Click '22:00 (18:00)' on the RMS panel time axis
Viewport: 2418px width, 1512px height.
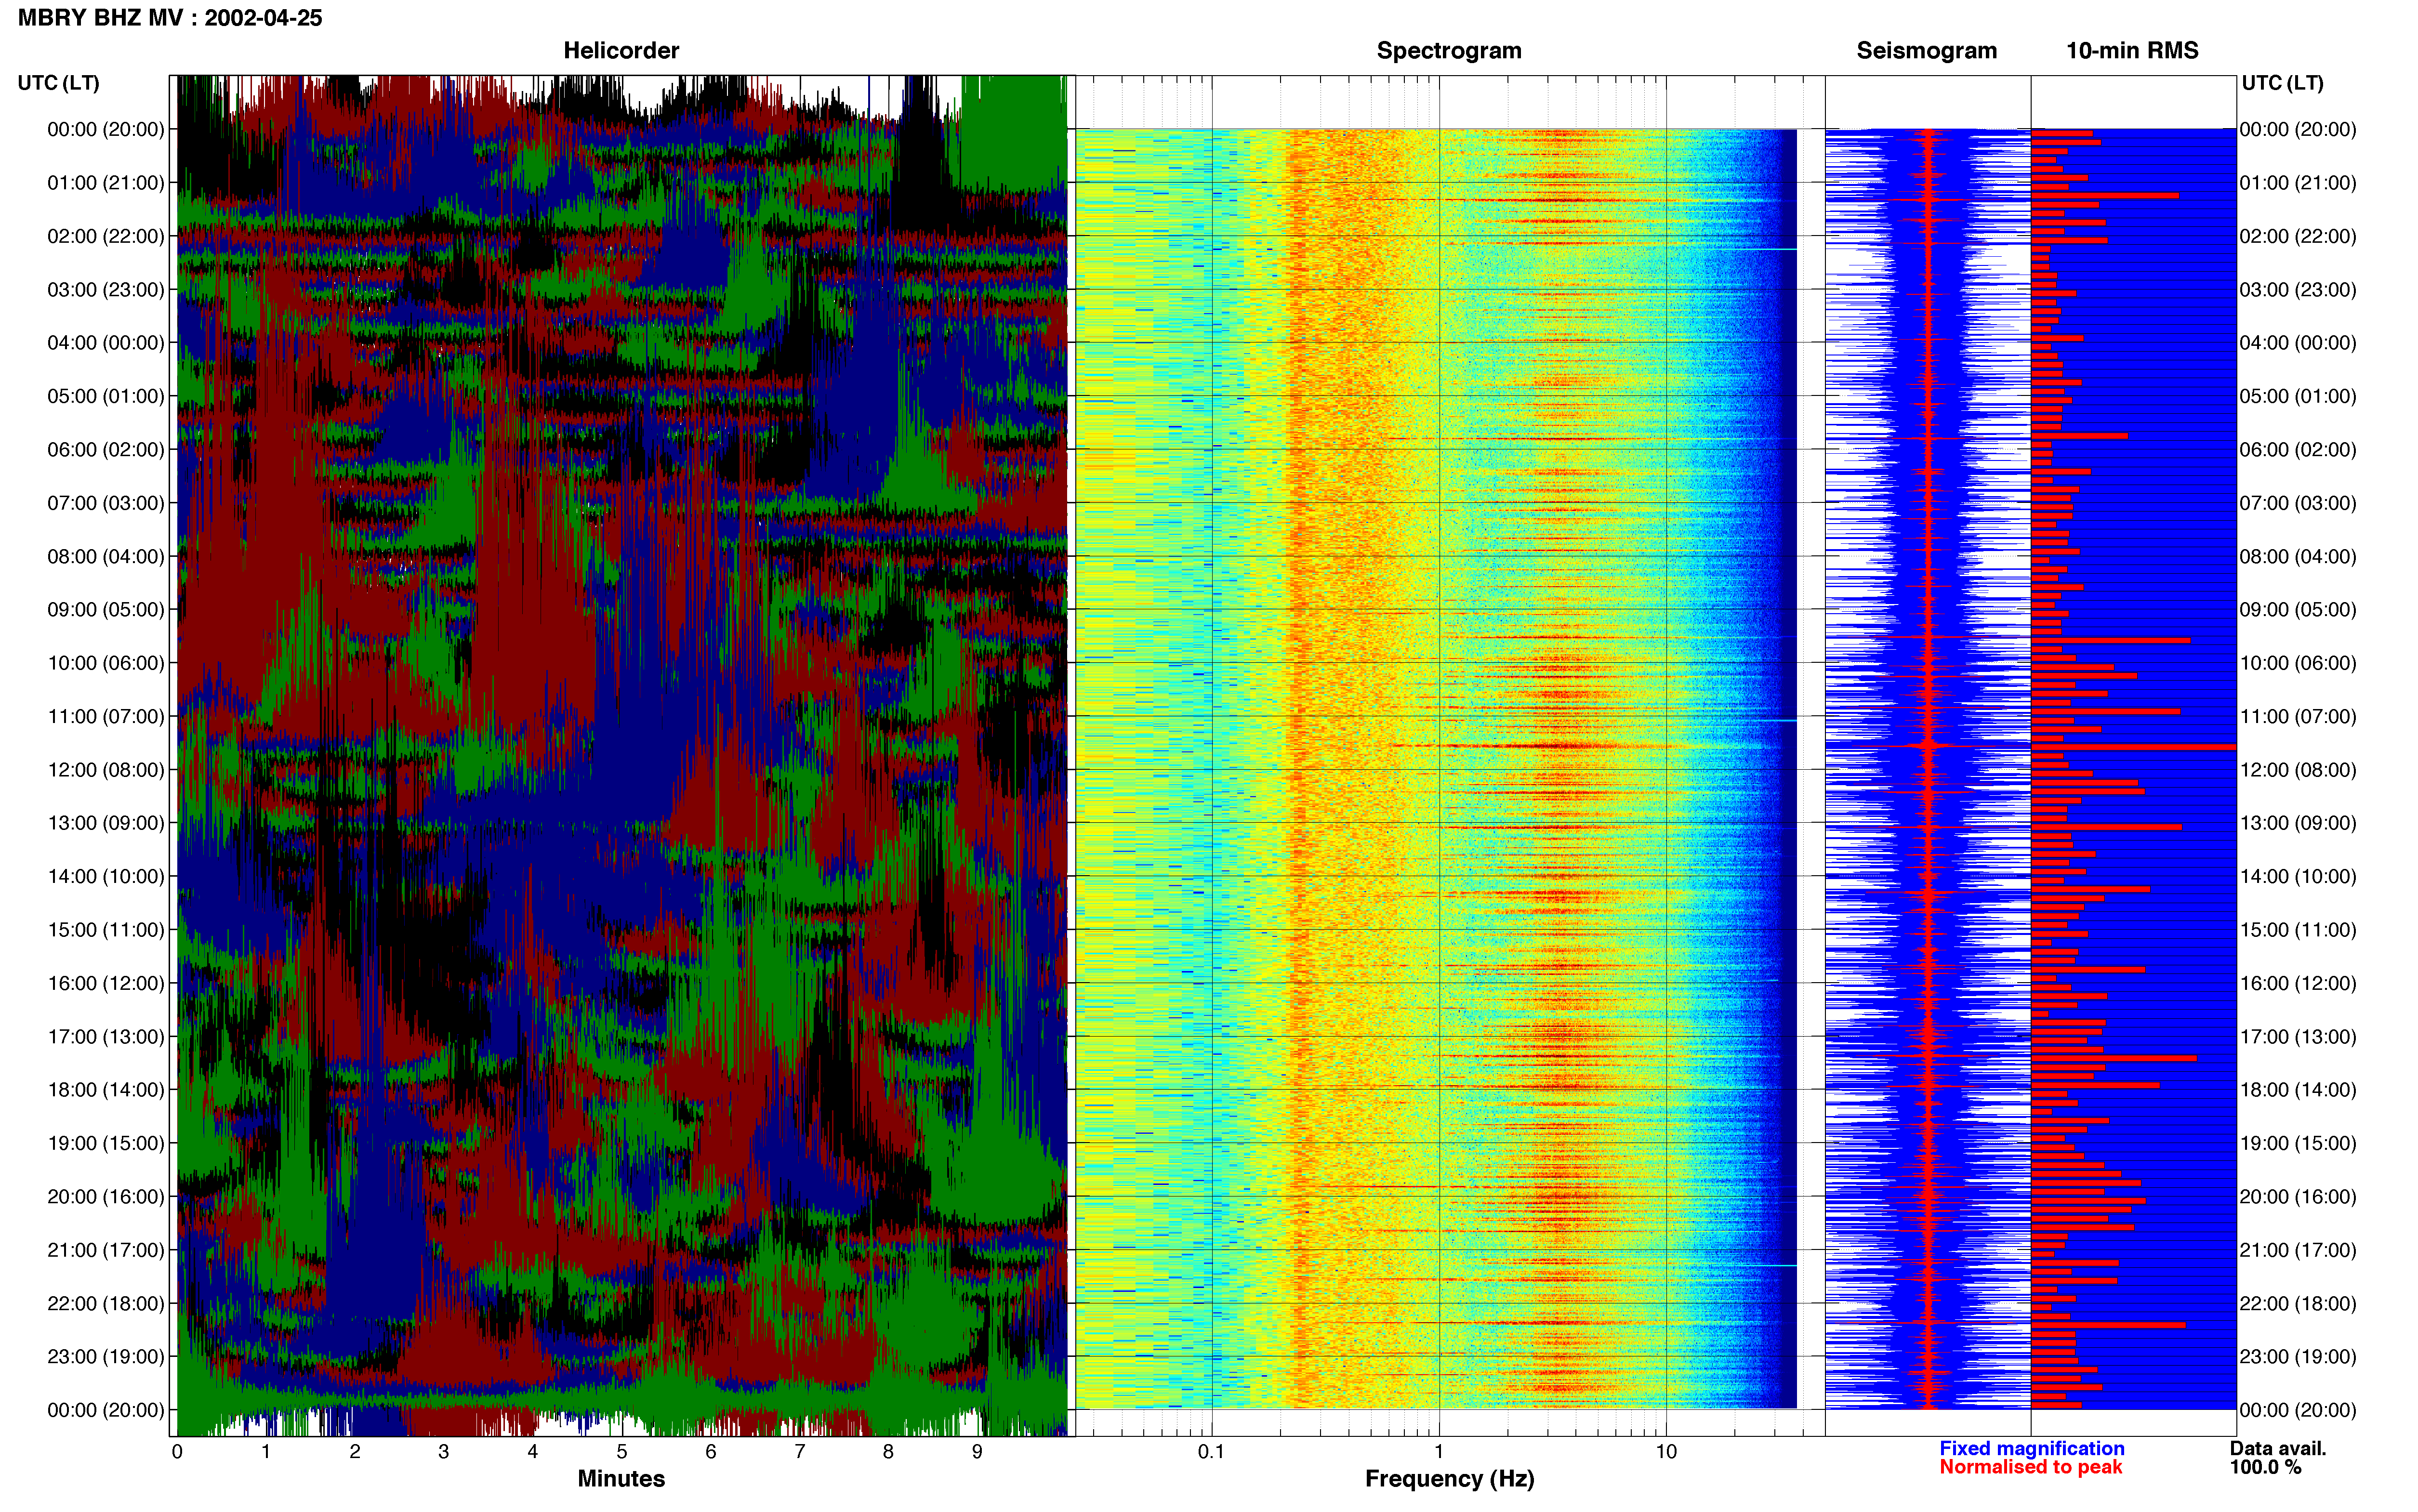[2298, 1304]
